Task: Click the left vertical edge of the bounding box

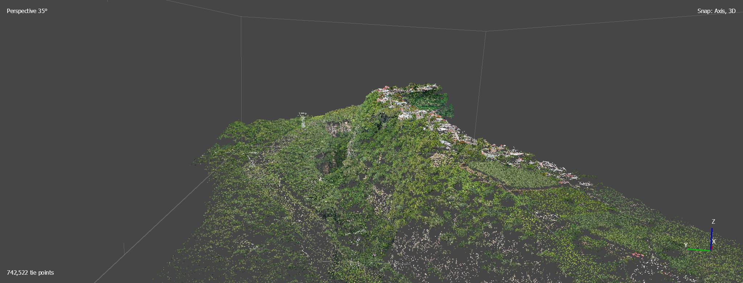Action: (241, 72)
